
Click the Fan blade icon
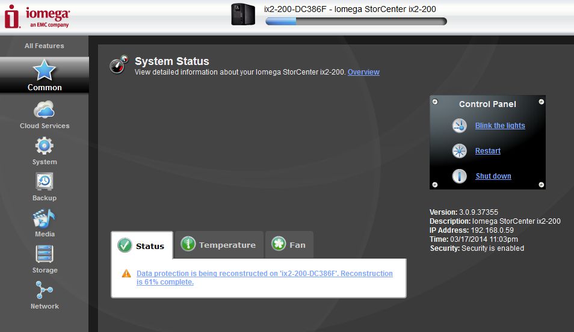click(279, 244)
